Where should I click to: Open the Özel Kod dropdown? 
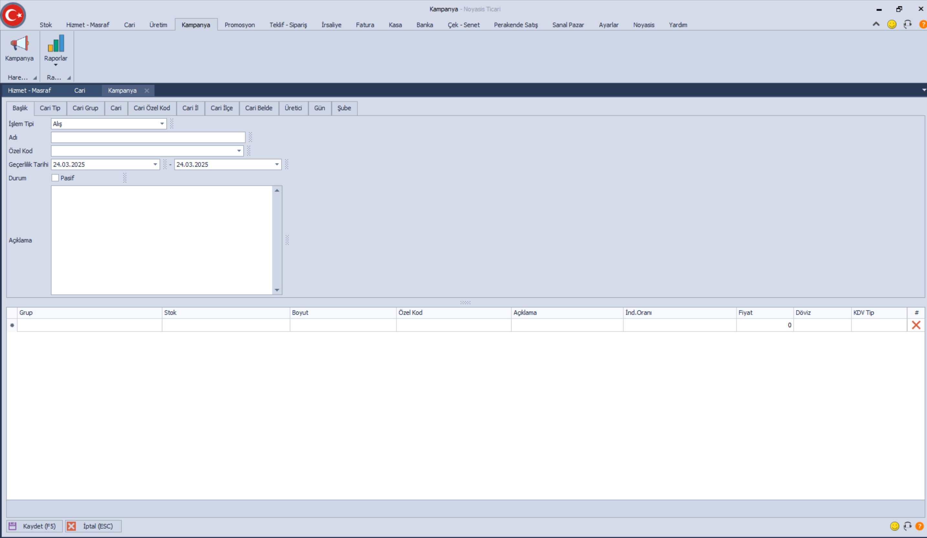239,151
